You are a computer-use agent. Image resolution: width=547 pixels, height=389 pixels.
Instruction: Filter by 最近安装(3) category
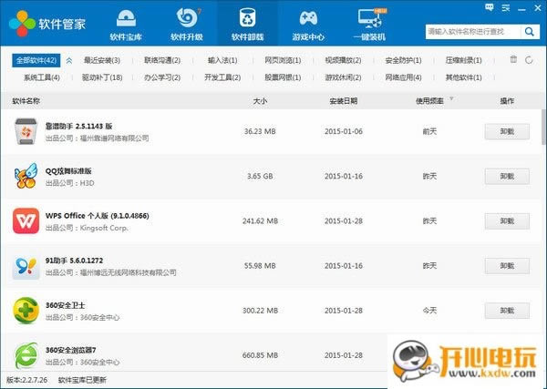(102, 60)
